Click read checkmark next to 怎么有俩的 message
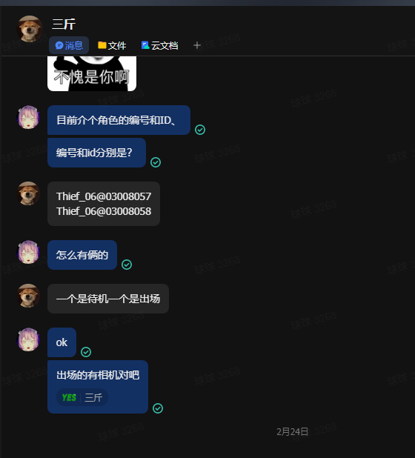This screenshot has height=458, width=415. click(x=127, y=265)
